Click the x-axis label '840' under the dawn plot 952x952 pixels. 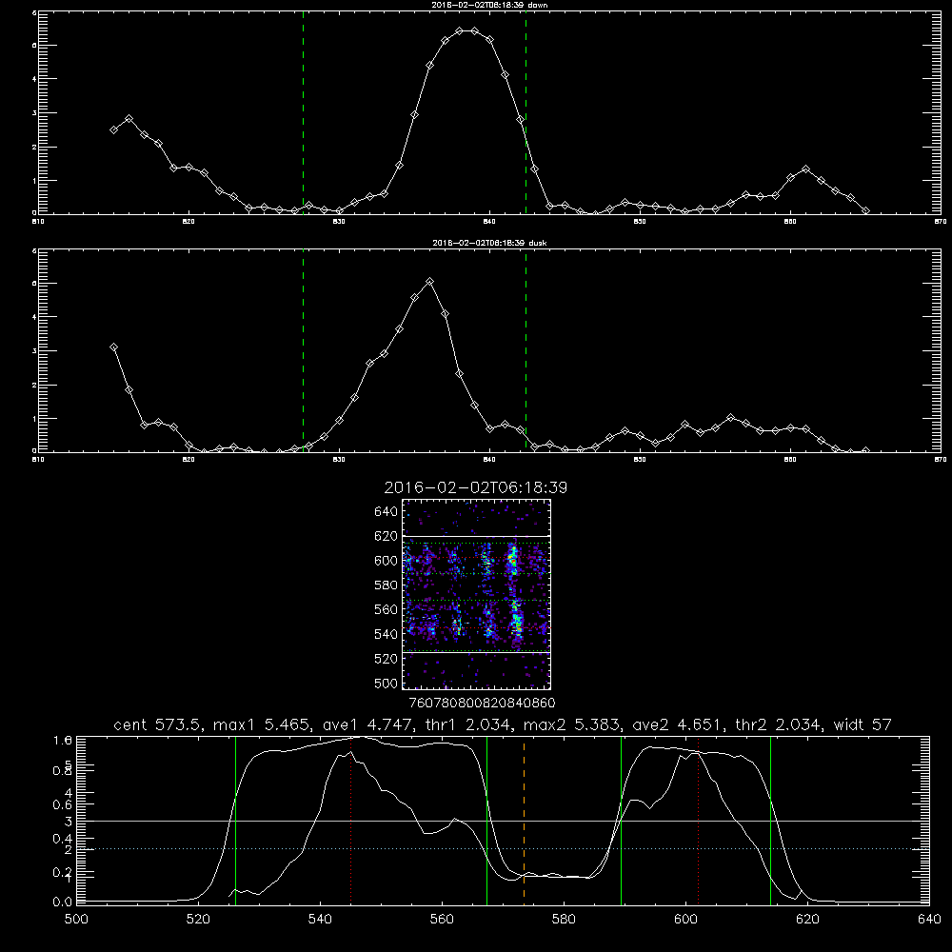[x=489, y=222]
